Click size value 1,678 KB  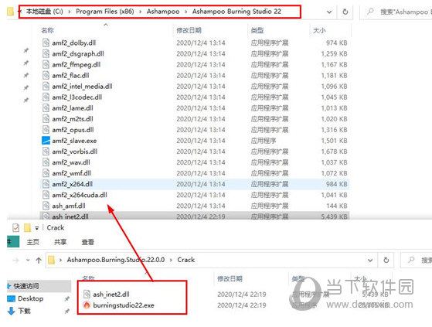pyautogui.click(x=334, y=152)
